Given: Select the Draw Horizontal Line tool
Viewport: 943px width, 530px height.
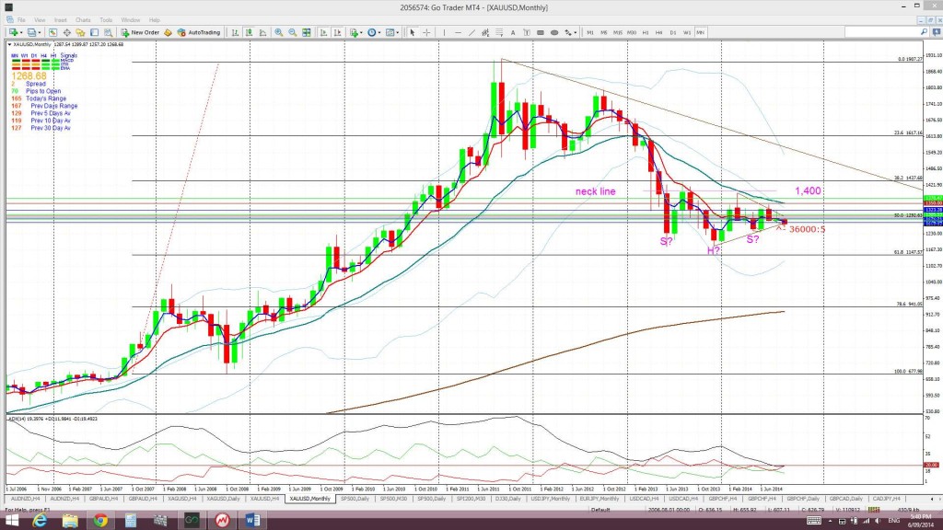Looking at the screenshot, I should point(458,32).
